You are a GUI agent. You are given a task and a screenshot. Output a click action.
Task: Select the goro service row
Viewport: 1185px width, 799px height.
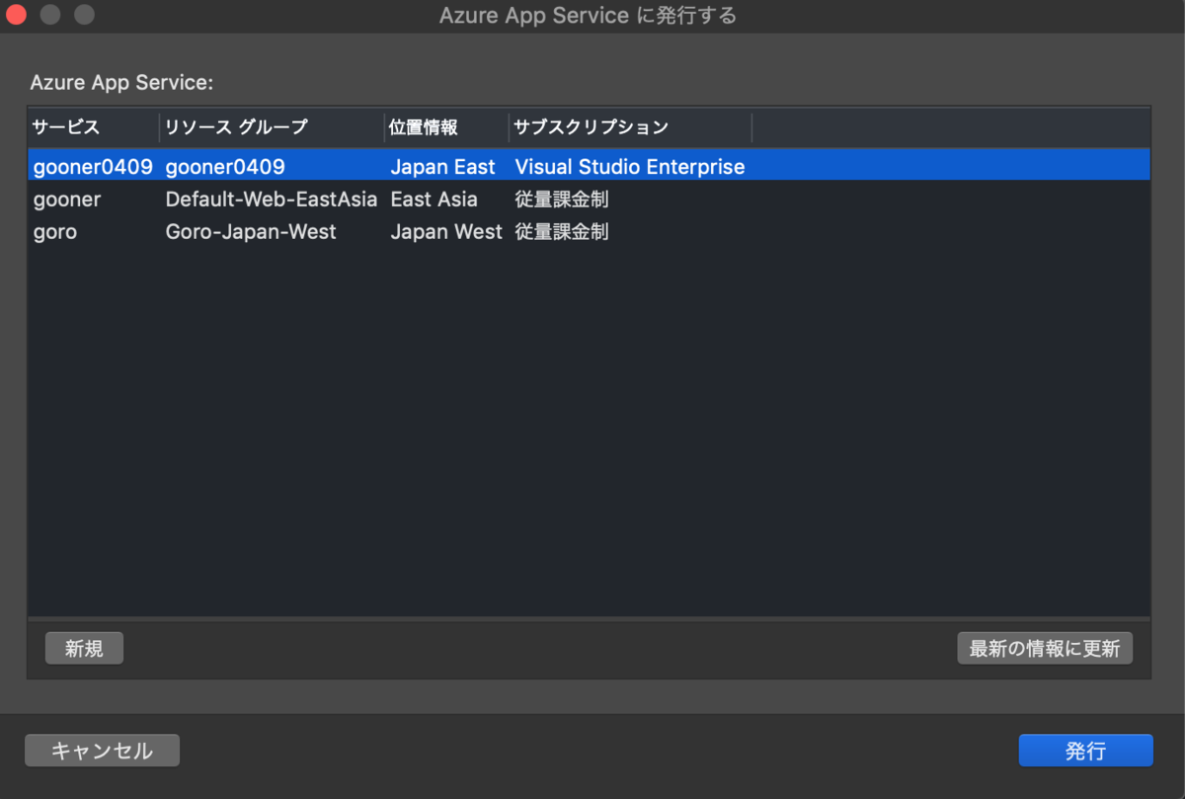click(x=589, y=232)
